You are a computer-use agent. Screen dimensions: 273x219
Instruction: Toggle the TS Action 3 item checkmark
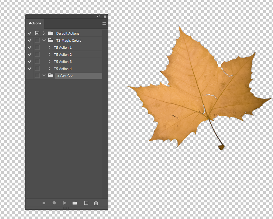[x=30, y=61]
